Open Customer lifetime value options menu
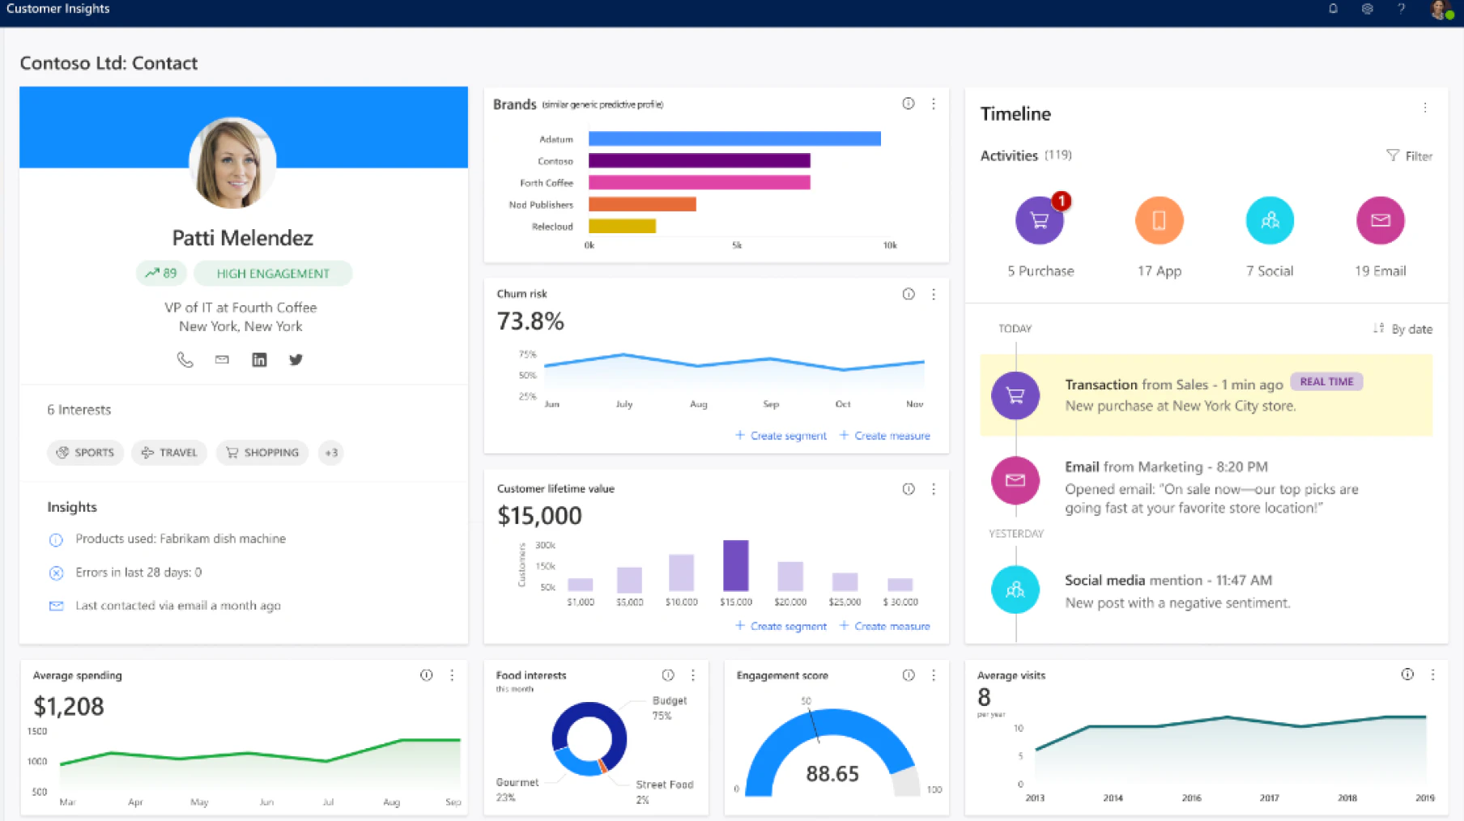The image size is (1464, 821). 934,489
